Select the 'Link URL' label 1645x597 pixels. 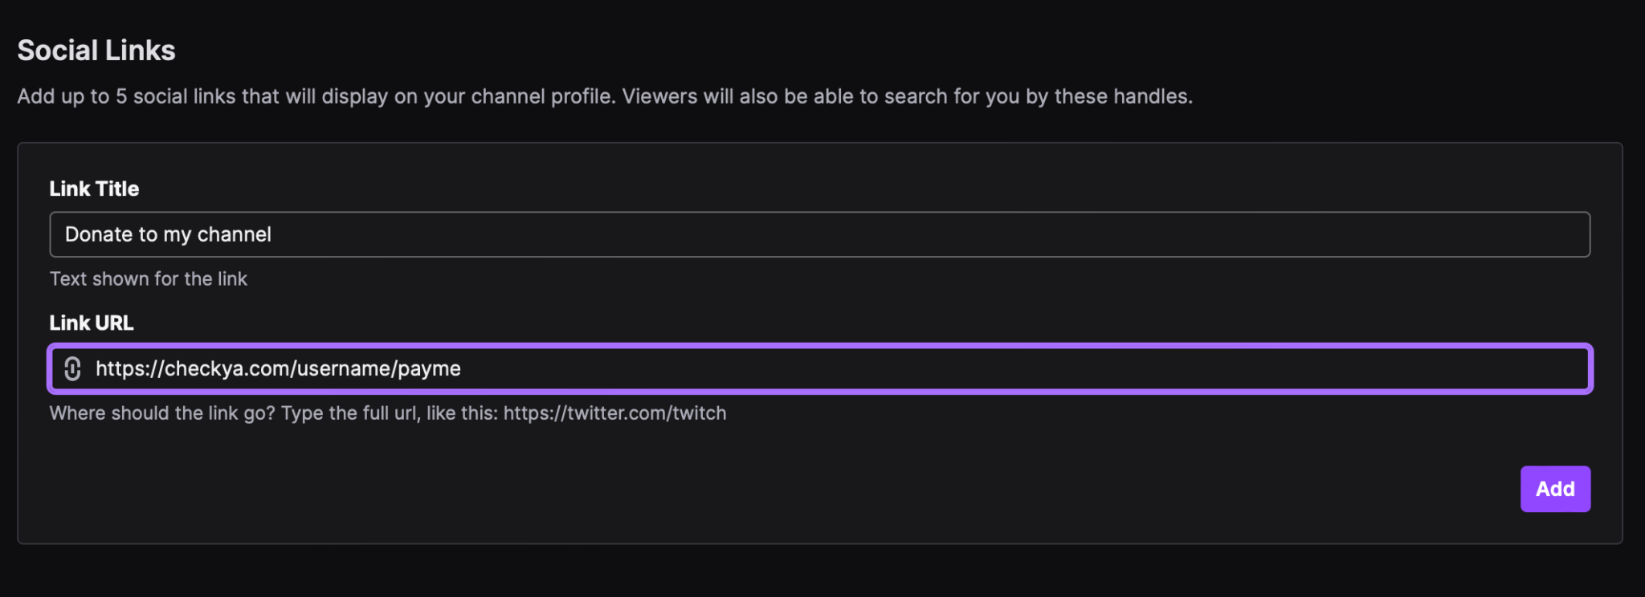[91, 323]
